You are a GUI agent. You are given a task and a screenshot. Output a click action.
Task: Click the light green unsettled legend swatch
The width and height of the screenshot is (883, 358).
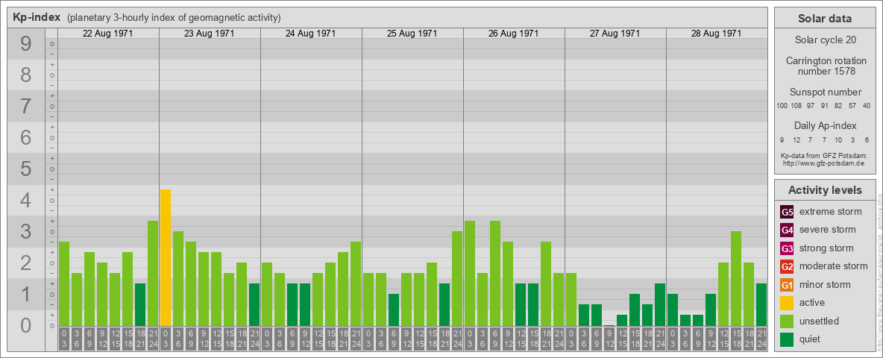[x=787, y=321]
